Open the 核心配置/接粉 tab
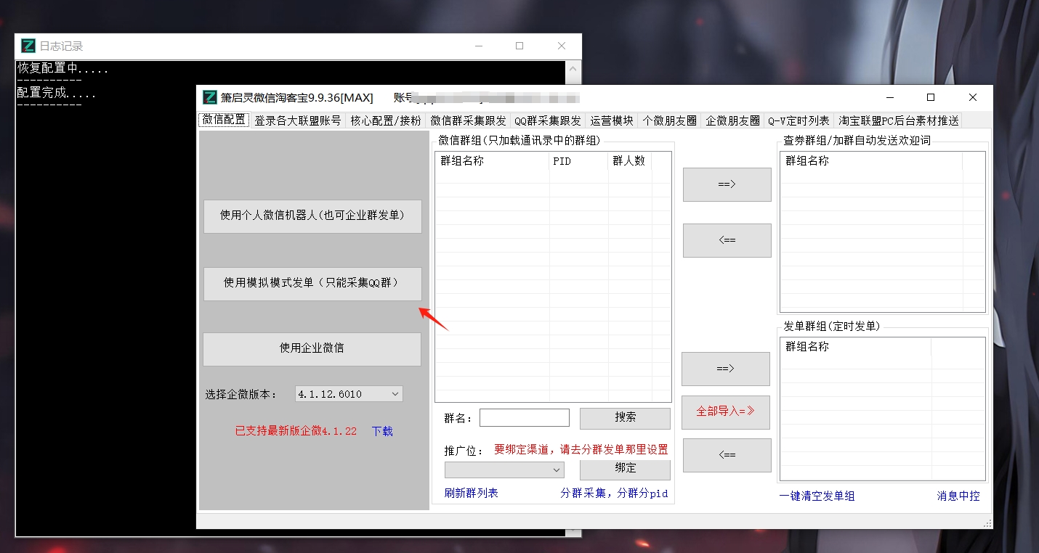The image size is (1039, 553). click(x=385, y=120)
